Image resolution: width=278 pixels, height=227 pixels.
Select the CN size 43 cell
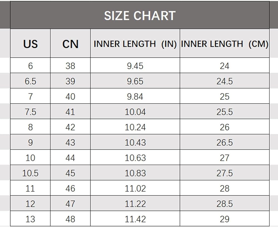pyautogui.click(x=70, y=143)
